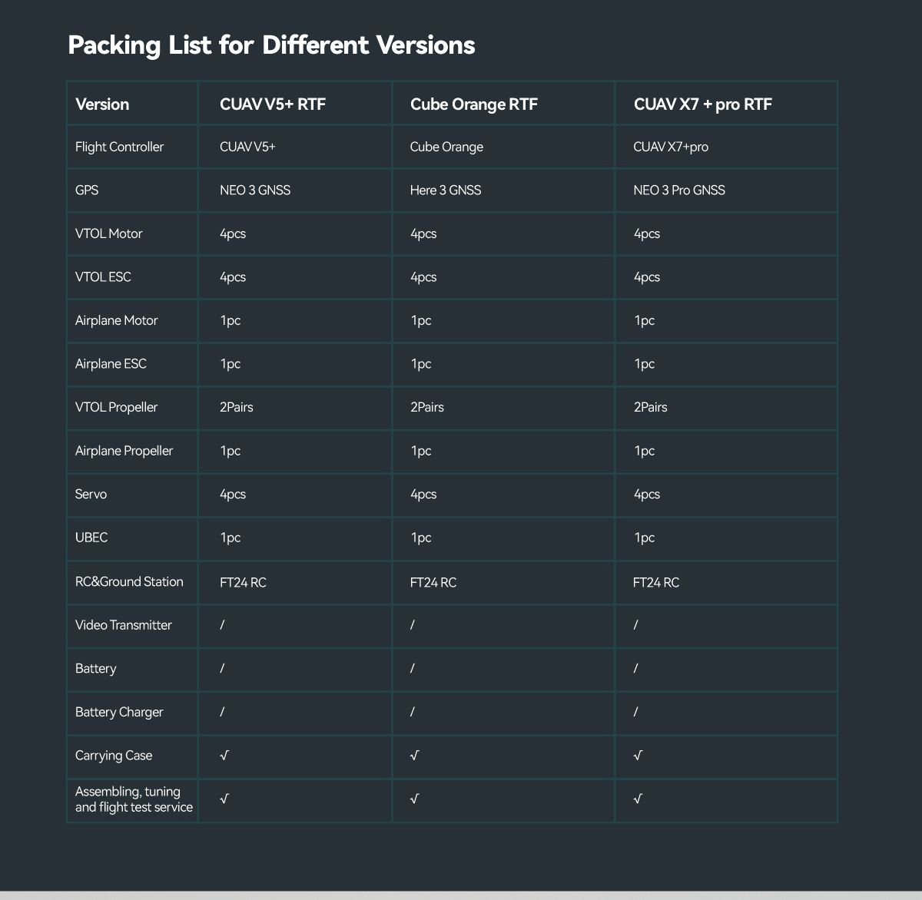Screen dimensions: 922x900
Task: Select the RC&Ground Station row label
Action: [129, 581]
